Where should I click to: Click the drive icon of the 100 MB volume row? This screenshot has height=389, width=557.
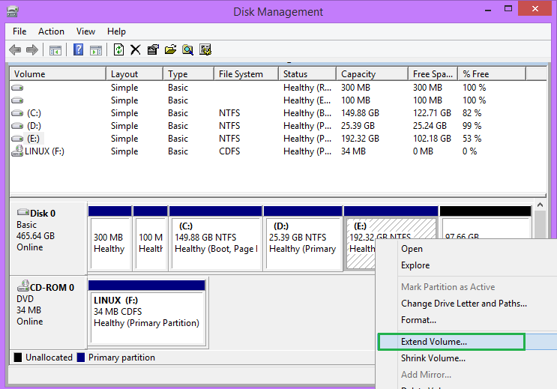pos(17,100)
